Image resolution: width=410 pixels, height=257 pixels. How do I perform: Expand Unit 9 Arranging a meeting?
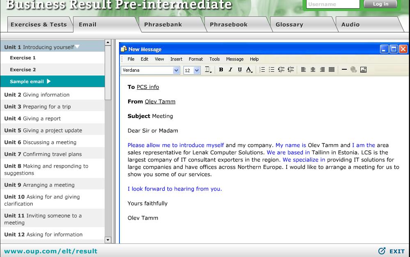pos(53,184)
